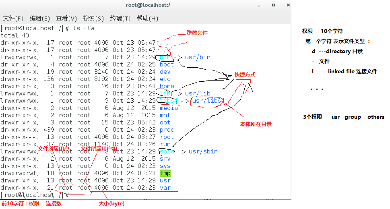Select the boot directory entry
The height and width of the screenshot is (209, 390).
(167, 65)
